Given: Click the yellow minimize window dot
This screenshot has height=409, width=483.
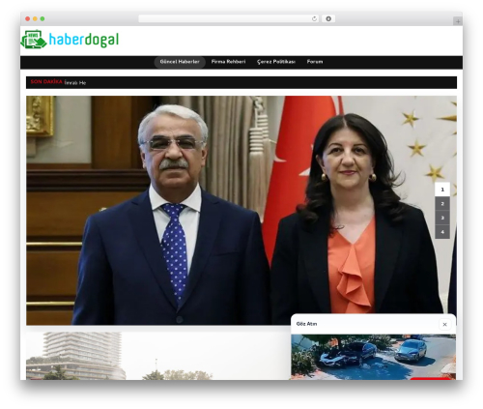Looking at the screenshot, I should pyautogui.click(x=35, y=19).
